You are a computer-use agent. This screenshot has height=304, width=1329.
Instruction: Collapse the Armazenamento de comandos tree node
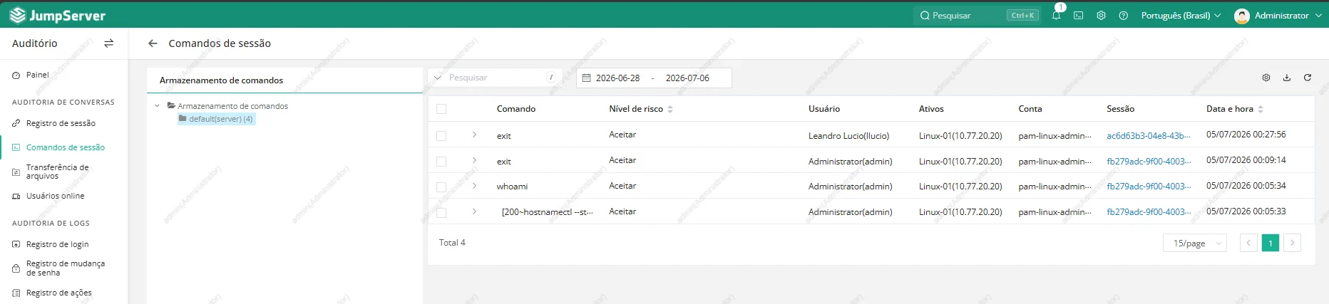pyautogui.click(x=158, y=106)
